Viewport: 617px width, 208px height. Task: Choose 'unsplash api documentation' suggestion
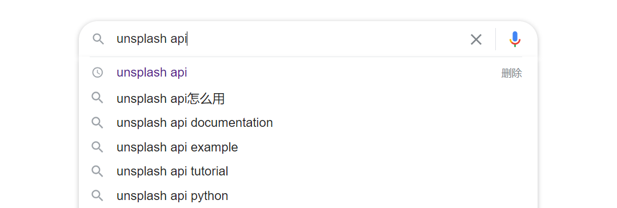pyautogui.click(x=195, y=122)
